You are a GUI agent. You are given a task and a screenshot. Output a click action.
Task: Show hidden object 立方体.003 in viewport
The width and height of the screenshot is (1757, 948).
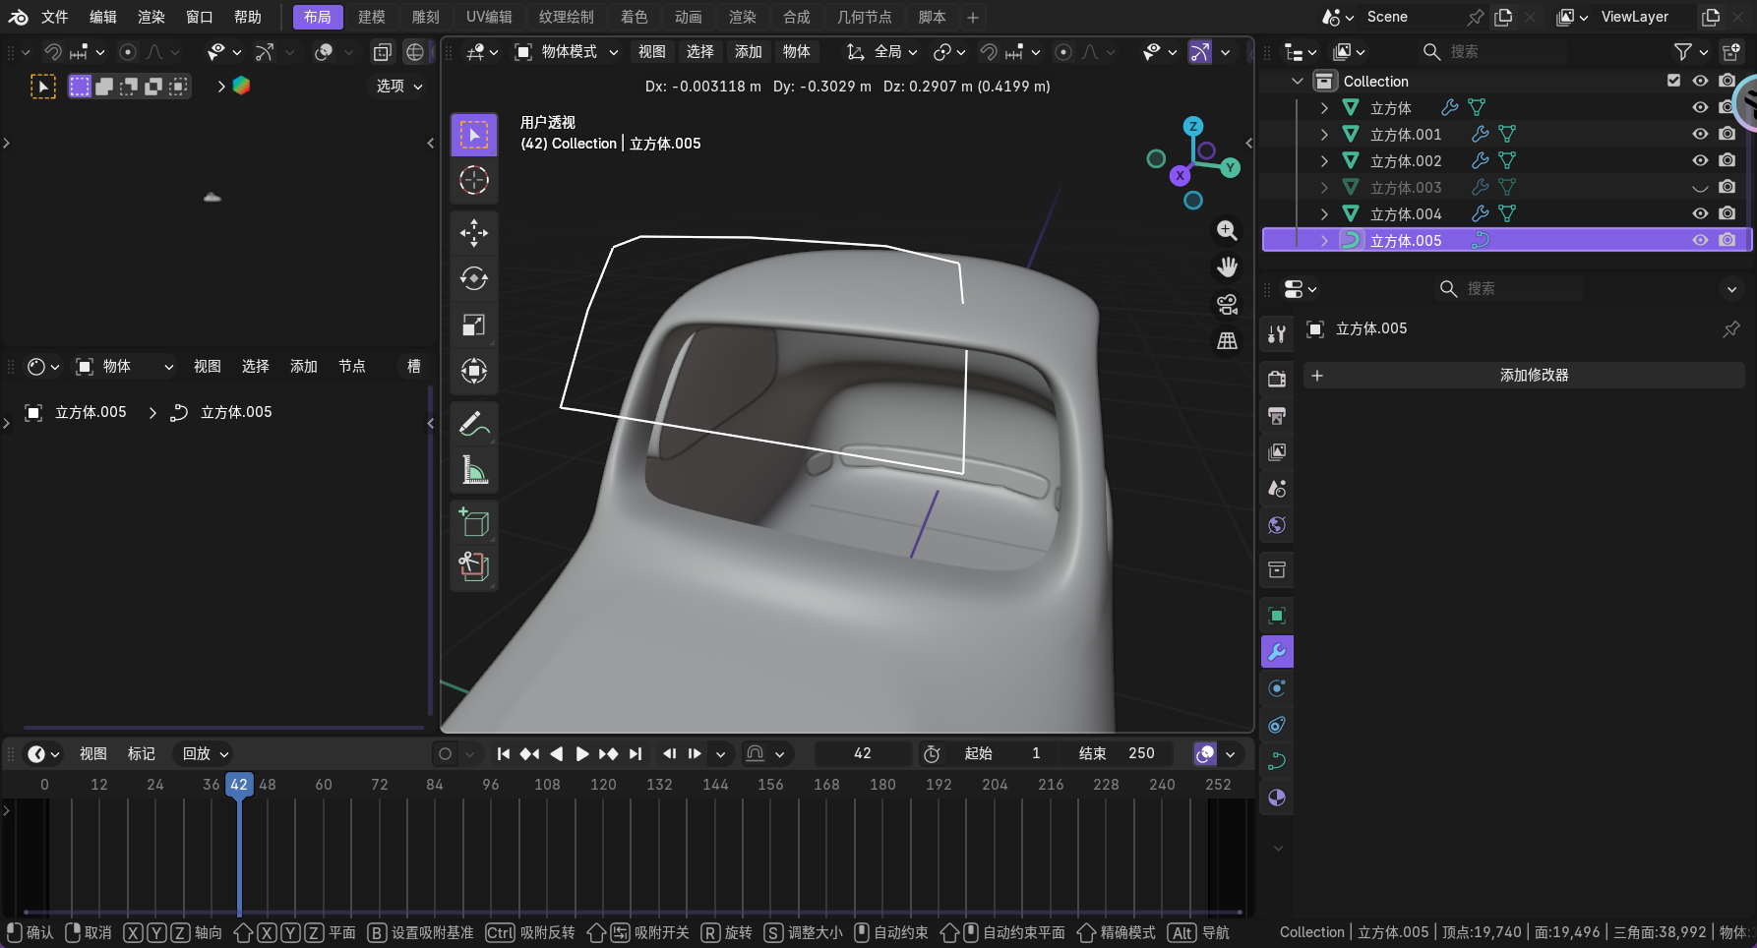click(1700, 187)
